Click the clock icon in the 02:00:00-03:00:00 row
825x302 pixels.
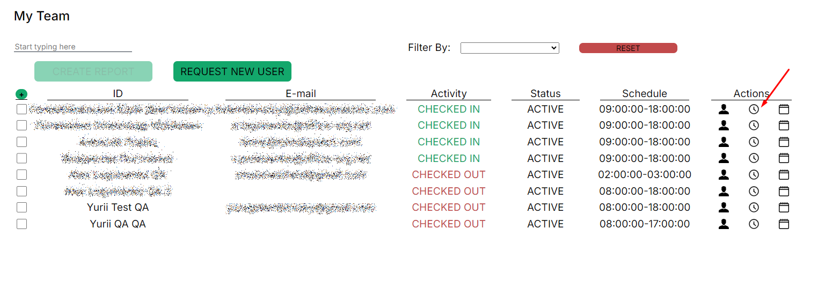[754, 175]
